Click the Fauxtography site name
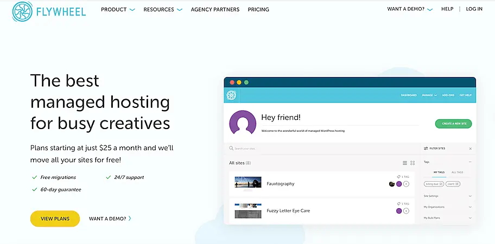The height and width of the screenshot is (244, 495). pos(280,184)
